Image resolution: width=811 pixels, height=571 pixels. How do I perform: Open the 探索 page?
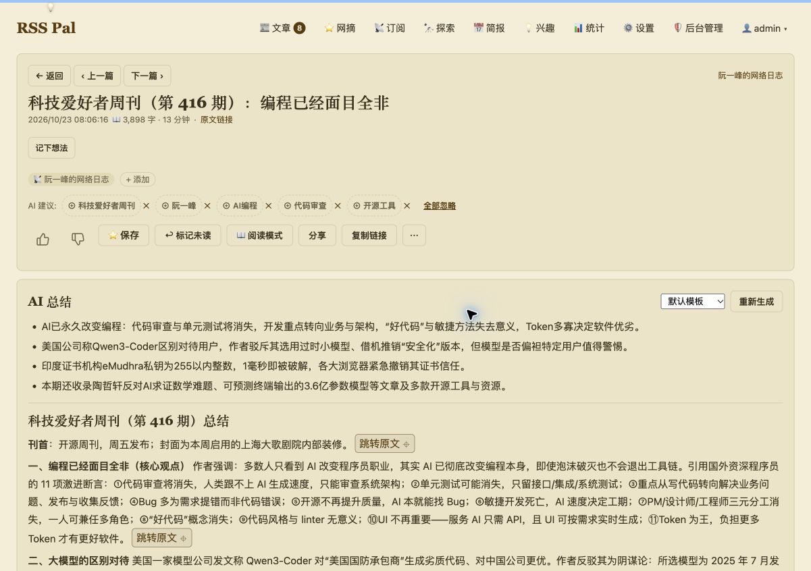tap(439, 28)
